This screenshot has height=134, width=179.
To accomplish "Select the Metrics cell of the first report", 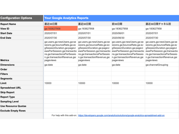I will [61, 51].
